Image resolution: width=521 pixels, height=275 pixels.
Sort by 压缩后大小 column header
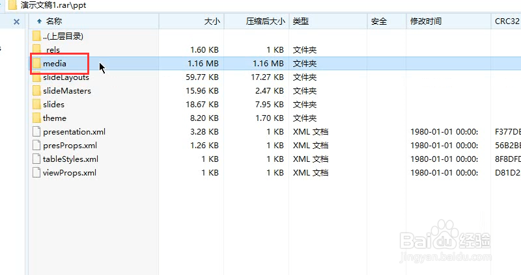coord(257,21)
